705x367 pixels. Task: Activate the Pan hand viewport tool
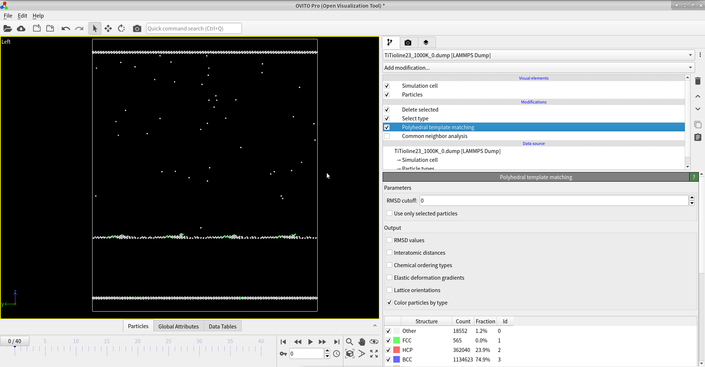click(362, 342)
